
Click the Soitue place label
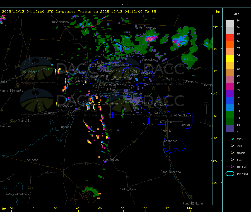click(148, 124)
